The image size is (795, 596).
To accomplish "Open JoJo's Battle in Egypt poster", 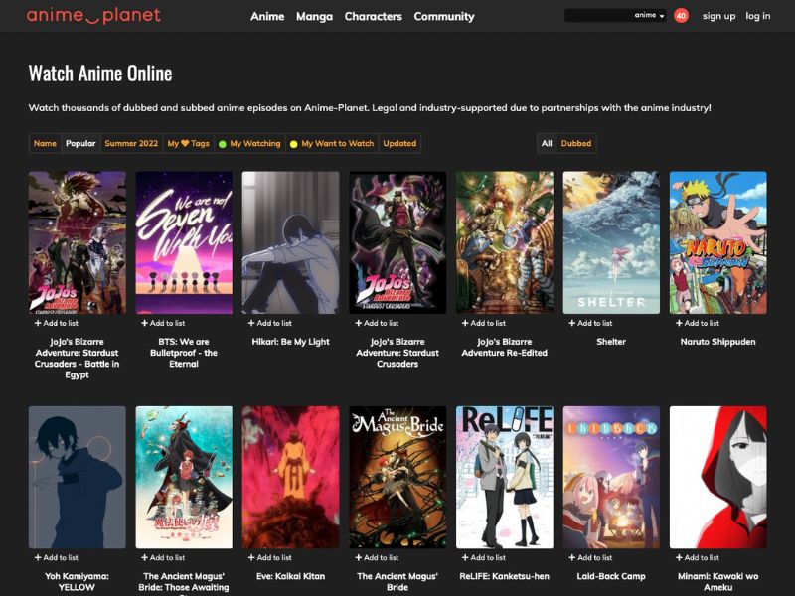I will point(78,242).
